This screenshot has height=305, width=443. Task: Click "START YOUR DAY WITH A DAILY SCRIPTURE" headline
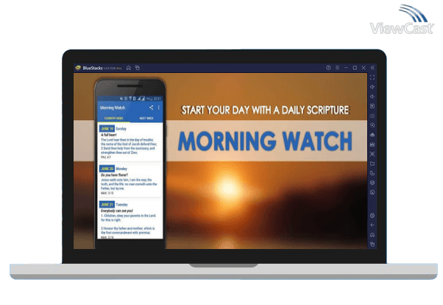click(266, 110)
